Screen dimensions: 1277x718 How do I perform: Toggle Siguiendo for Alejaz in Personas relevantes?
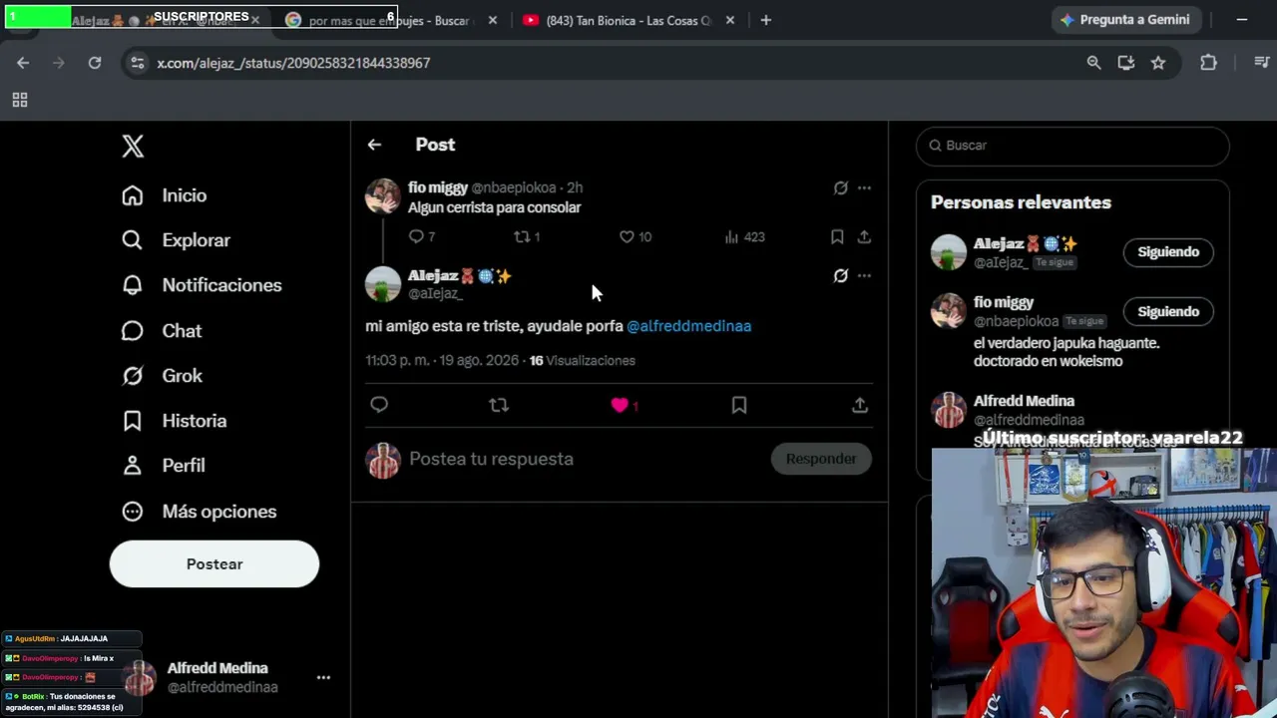[x=1168, y=252]
